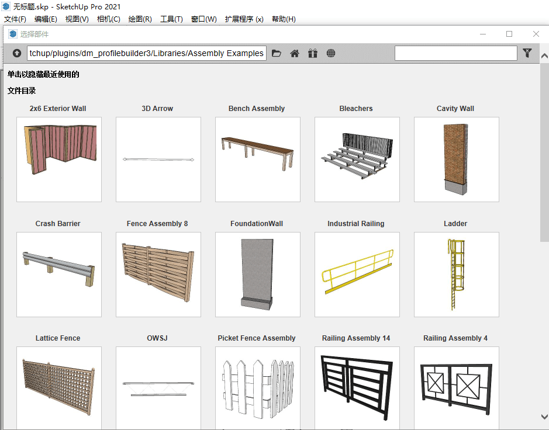Go to library home icon
Screen dimensions: 549x430
tap(295, 53)
